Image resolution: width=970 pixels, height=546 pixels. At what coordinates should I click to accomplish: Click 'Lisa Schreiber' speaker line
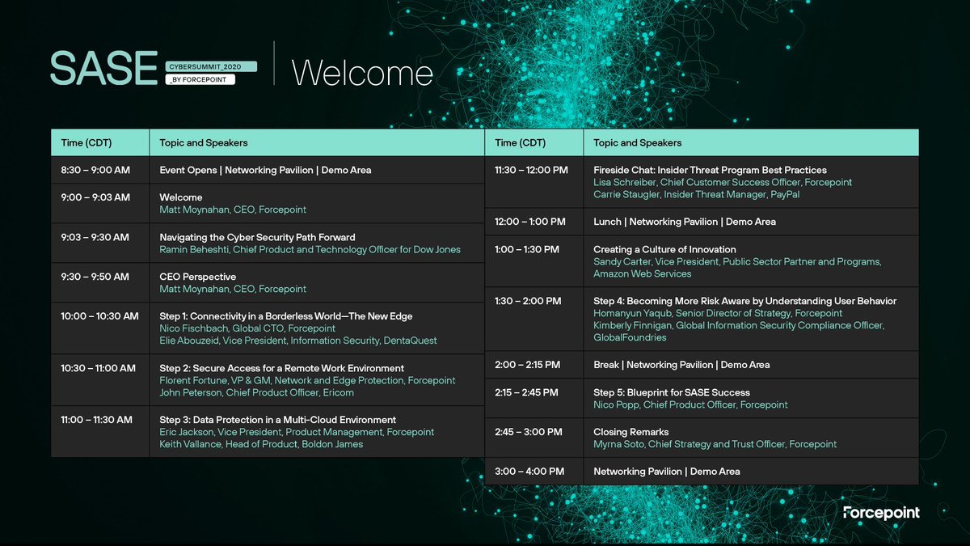(x=723, y=182)
